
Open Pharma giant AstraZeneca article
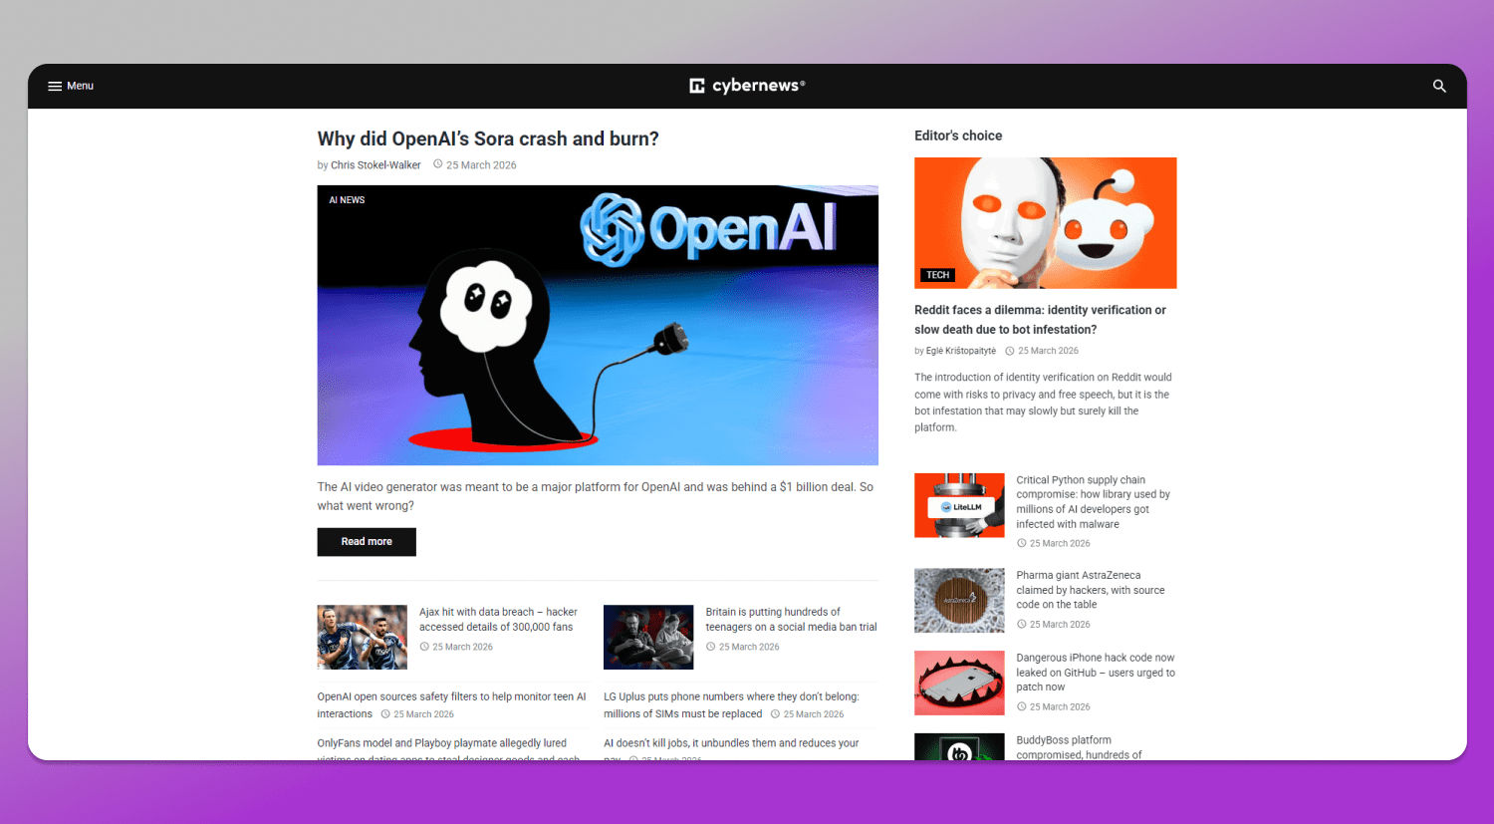click(1090, 590)
